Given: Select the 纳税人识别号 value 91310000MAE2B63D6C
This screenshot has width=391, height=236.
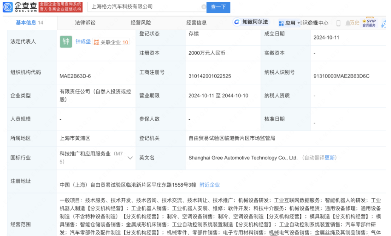Looking at the screenshot, I should (342, 76).
